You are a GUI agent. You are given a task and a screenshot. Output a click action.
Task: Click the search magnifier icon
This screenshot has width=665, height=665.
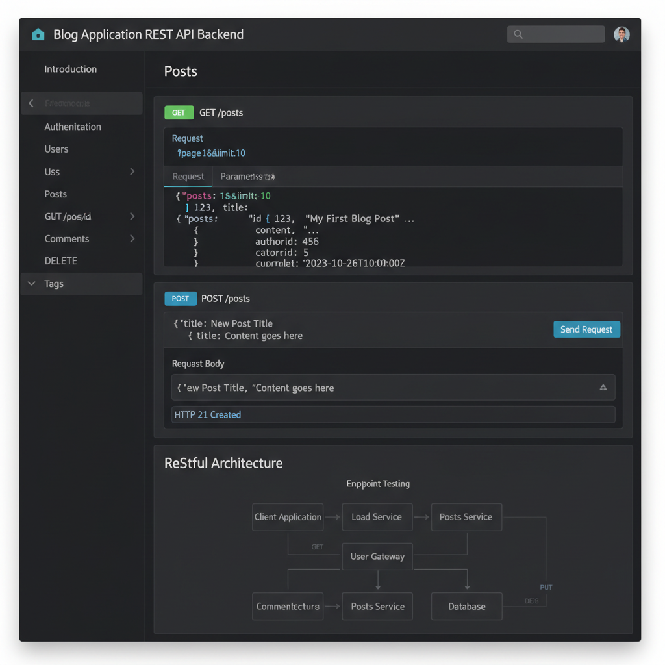[x=518, y=34]
